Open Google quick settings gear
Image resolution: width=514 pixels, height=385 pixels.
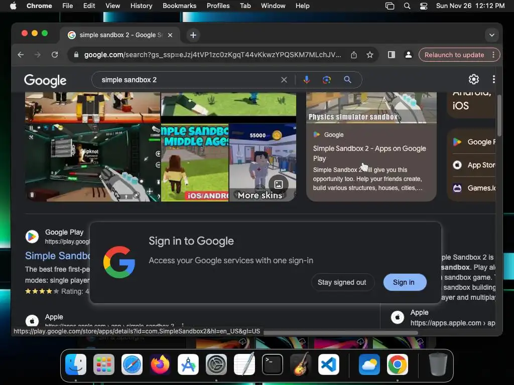474,79
